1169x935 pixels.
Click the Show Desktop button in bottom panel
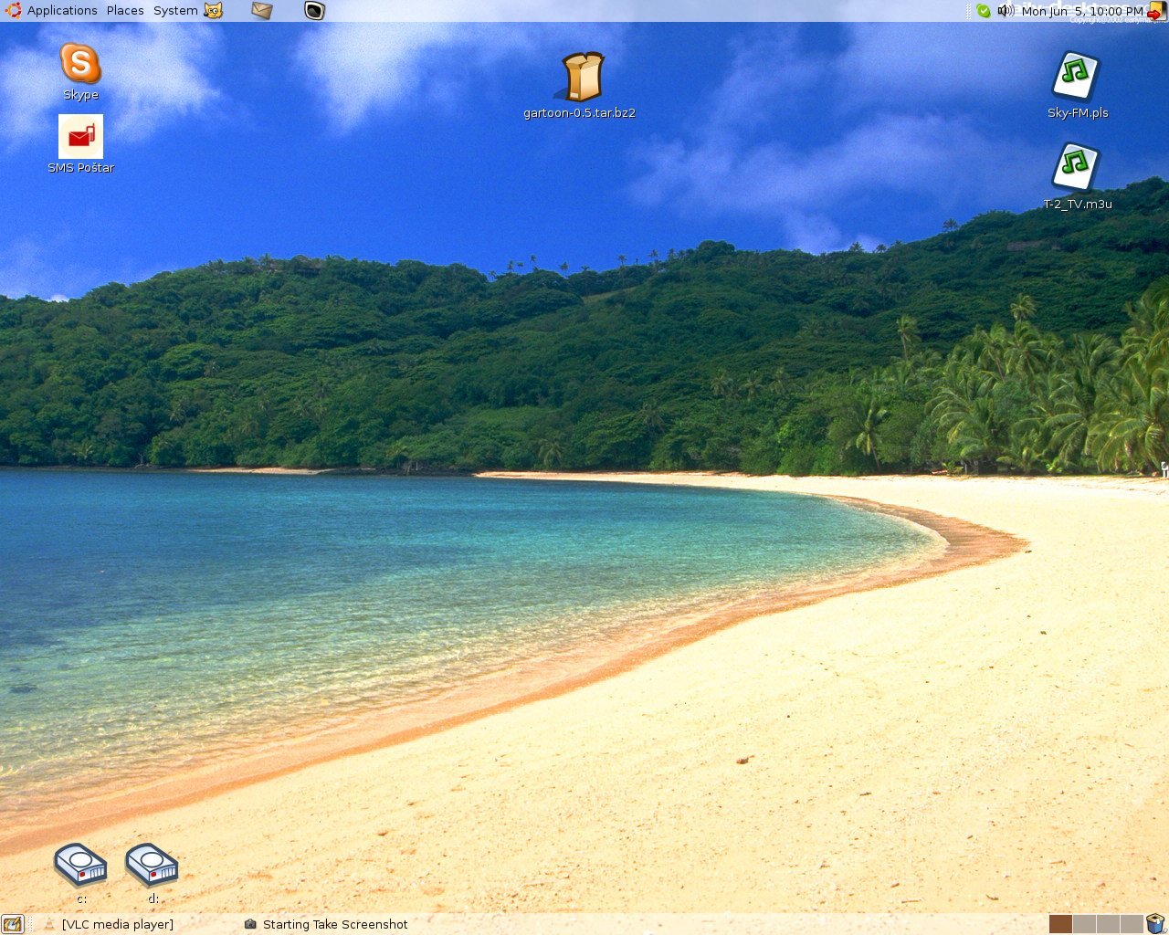pyautogui.click(x=12, y=924)
